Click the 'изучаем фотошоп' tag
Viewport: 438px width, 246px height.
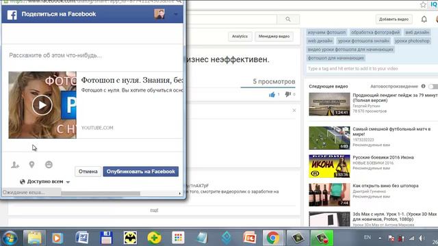click(x=326, y=32)
